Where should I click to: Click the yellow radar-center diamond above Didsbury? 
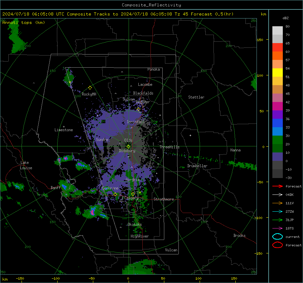point(128,147)
